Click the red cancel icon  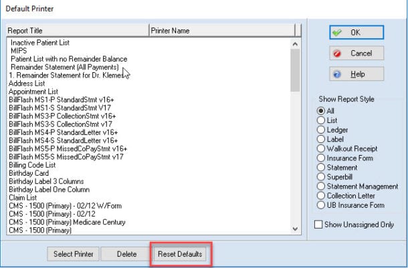pos(337,53)
